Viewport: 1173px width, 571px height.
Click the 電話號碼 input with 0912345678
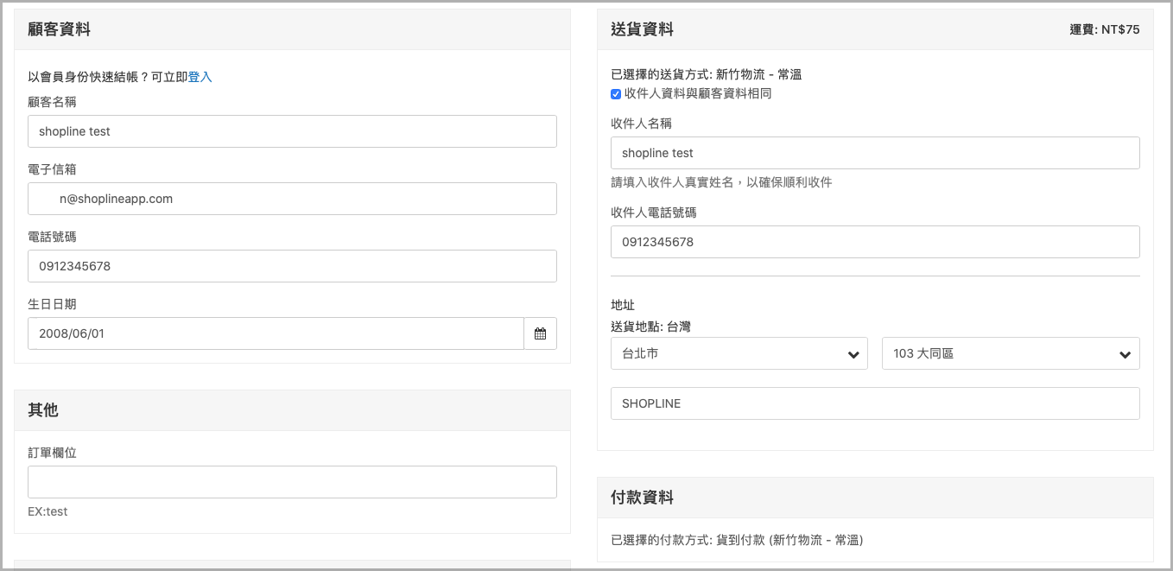(292, 266)
